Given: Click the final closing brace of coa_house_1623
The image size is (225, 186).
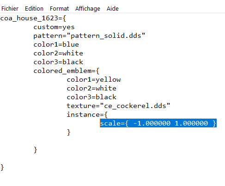Looking at the screenshot, I should pos(2,168).
